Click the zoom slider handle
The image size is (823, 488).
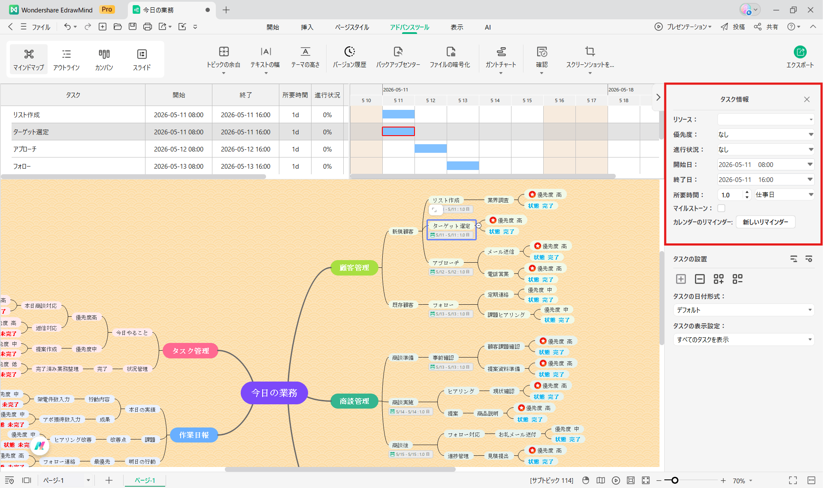pos(675,480)
